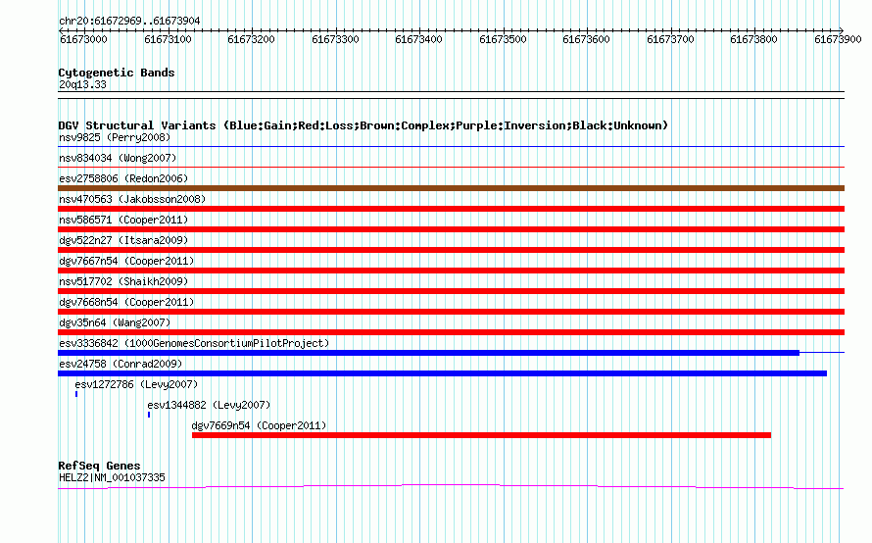The height and width of the screenshot is (543, 872).
Task: Select the red dgv35n64 loss bar
Action: click(451, 332)
